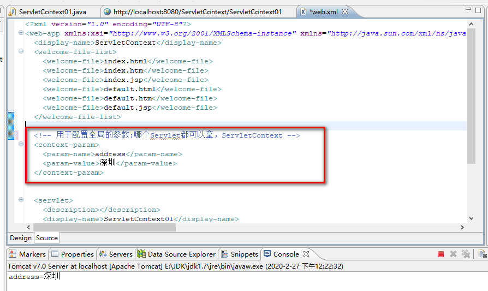Click the xml version declaration line
Viewport: 488px width, 291px height.
[x=108, y=24]
